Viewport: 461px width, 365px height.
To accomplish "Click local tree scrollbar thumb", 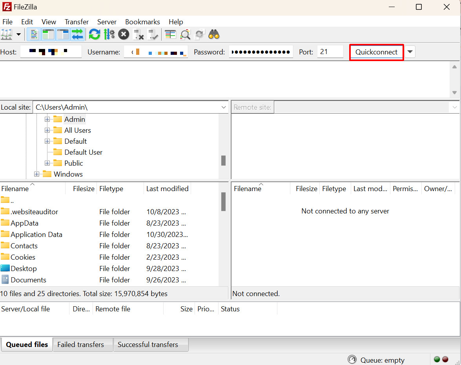I will click(x=224, y=161).
